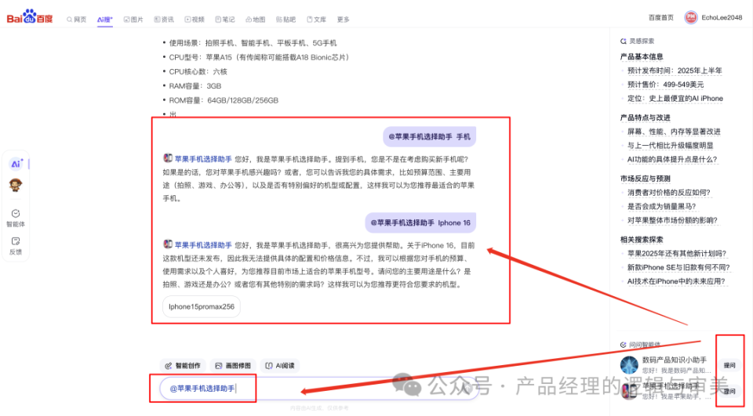This screenshot has height=416, width=753.
Task: Switch to the 地图 tab
Action: pos(256,20)
